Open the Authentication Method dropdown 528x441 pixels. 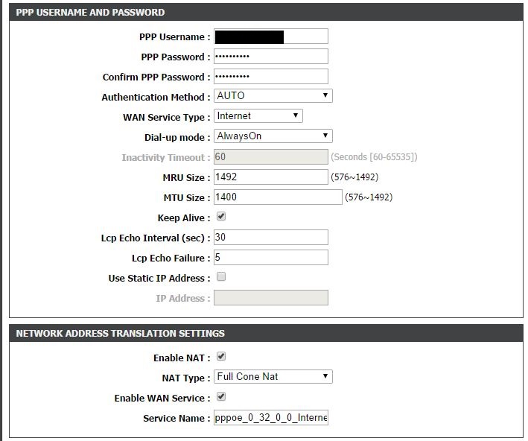pyautogui.click(x=273, y=96)
